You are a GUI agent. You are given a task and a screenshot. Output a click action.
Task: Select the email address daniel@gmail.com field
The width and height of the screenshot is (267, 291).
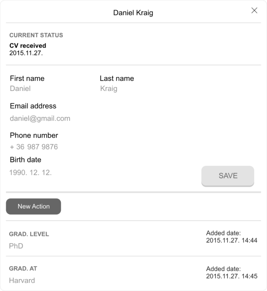click(x=40, y=118)
